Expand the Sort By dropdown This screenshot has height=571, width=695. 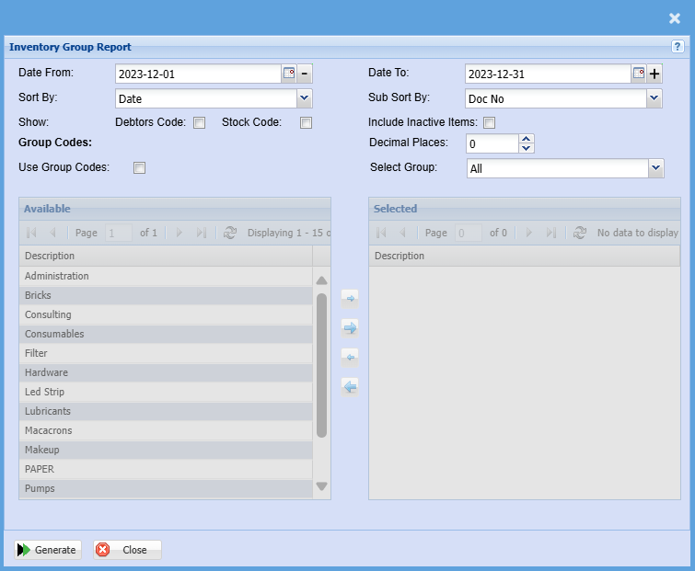click(305, 98)
